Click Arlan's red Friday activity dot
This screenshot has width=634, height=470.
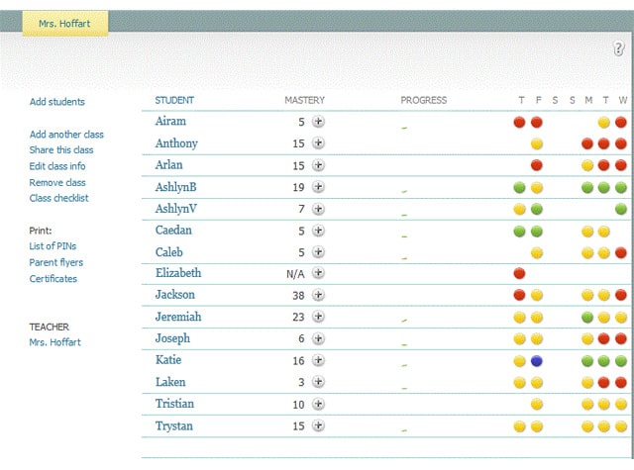537,165
